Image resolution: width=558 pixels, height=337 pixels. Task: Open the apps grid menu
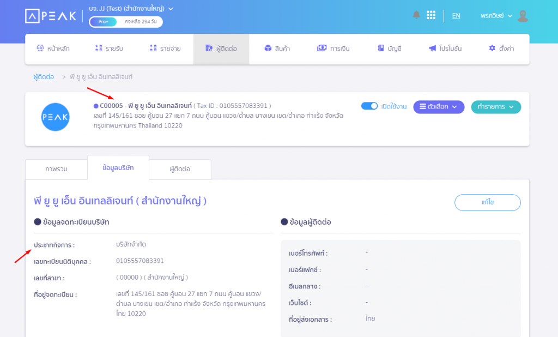tap(431, 15)
